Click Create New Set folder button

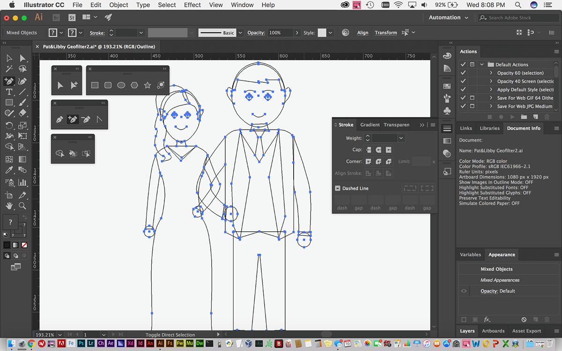pos(524,117)
